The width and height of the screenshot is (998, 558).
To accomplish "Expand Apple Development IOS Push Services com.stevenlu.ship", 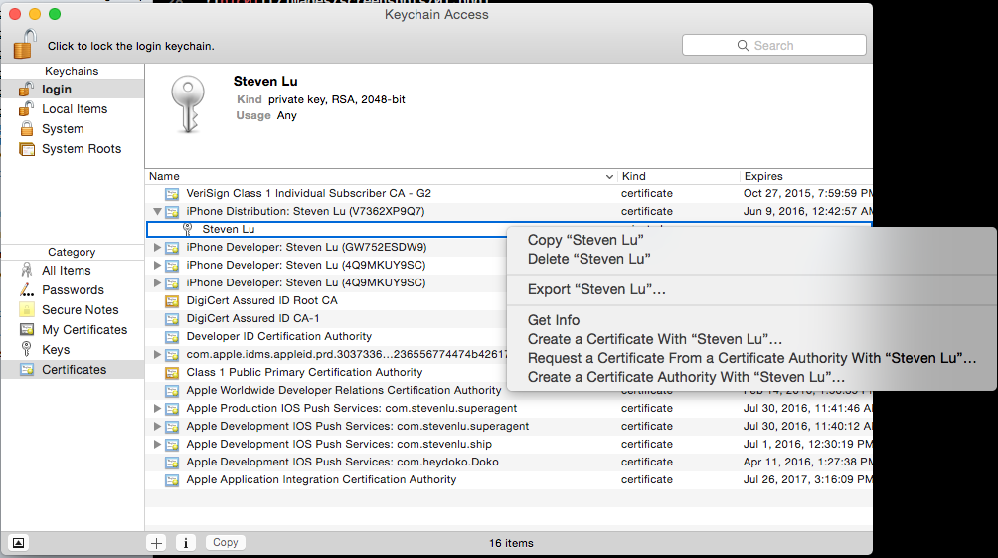I will tap(157, 445).
